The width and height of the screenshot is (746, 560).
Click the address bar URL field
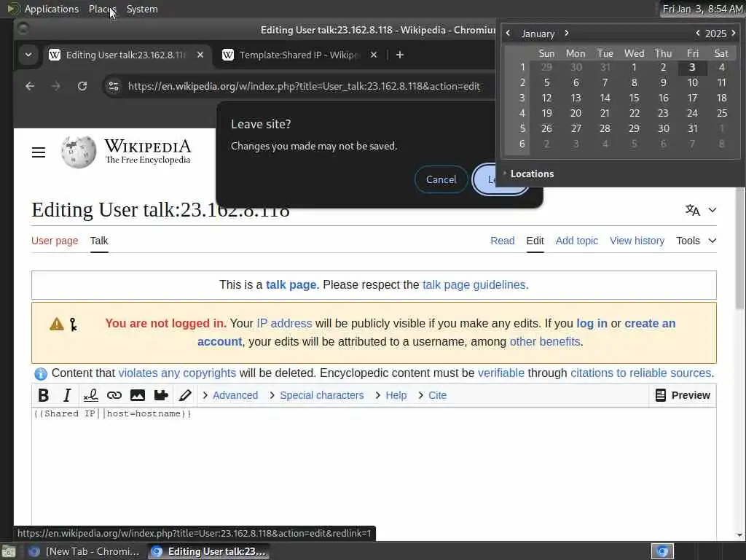pyautogui.click(x=305, y=86)
